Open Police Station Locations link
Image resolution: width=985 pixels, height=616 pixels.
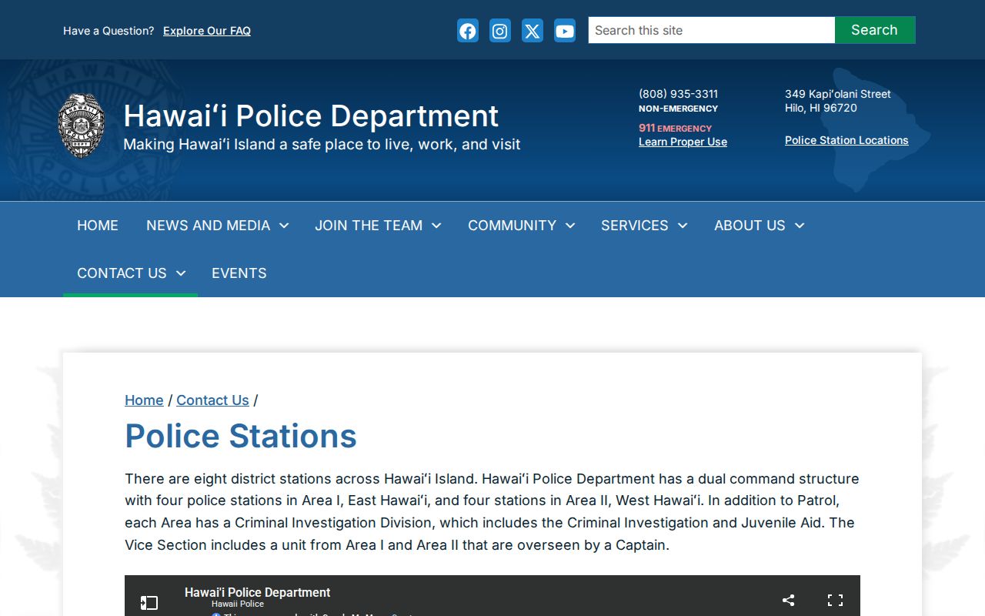point(846,140)
